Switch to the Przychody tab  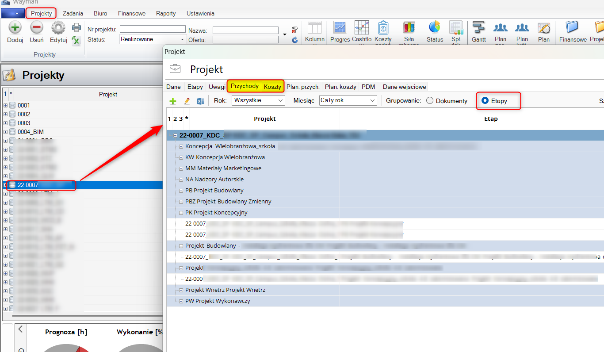click(x=245, y=86)
